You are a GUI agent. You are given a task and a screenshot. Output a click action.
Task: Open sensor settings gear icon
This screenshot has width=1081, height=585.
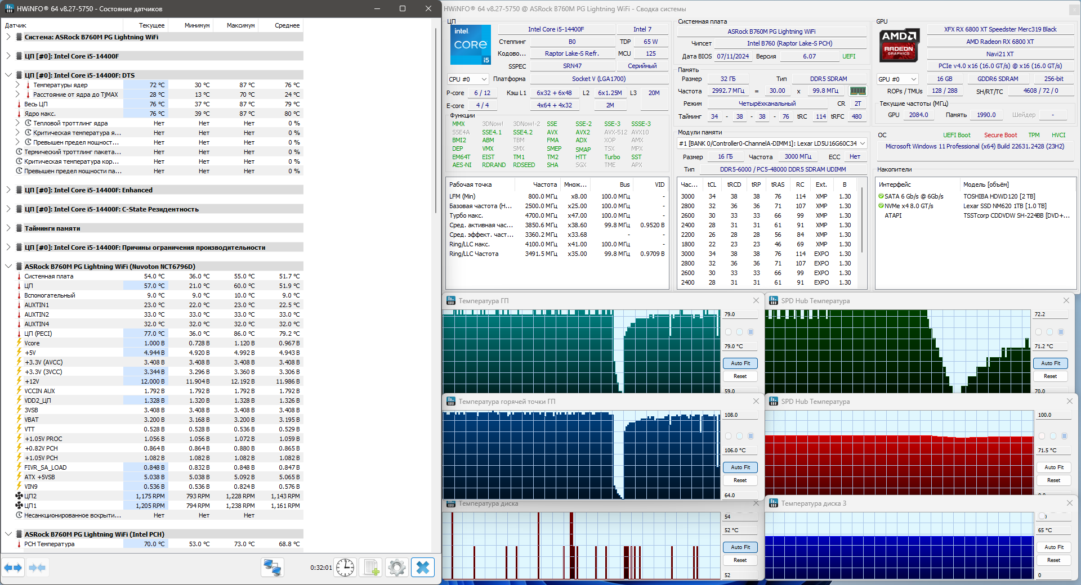point(397,568)
